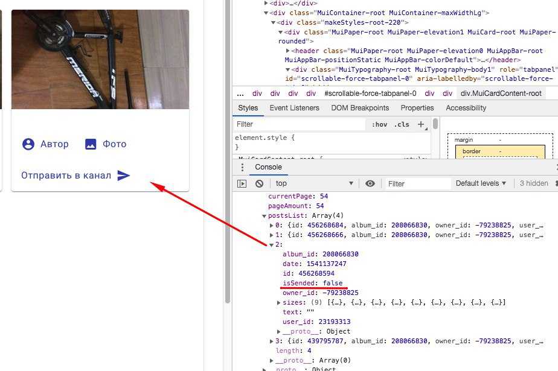Image resolution: width=558 pixels, height=371 pixels.
Task: Clear console with the ban icon
Action: coord(260,184)
